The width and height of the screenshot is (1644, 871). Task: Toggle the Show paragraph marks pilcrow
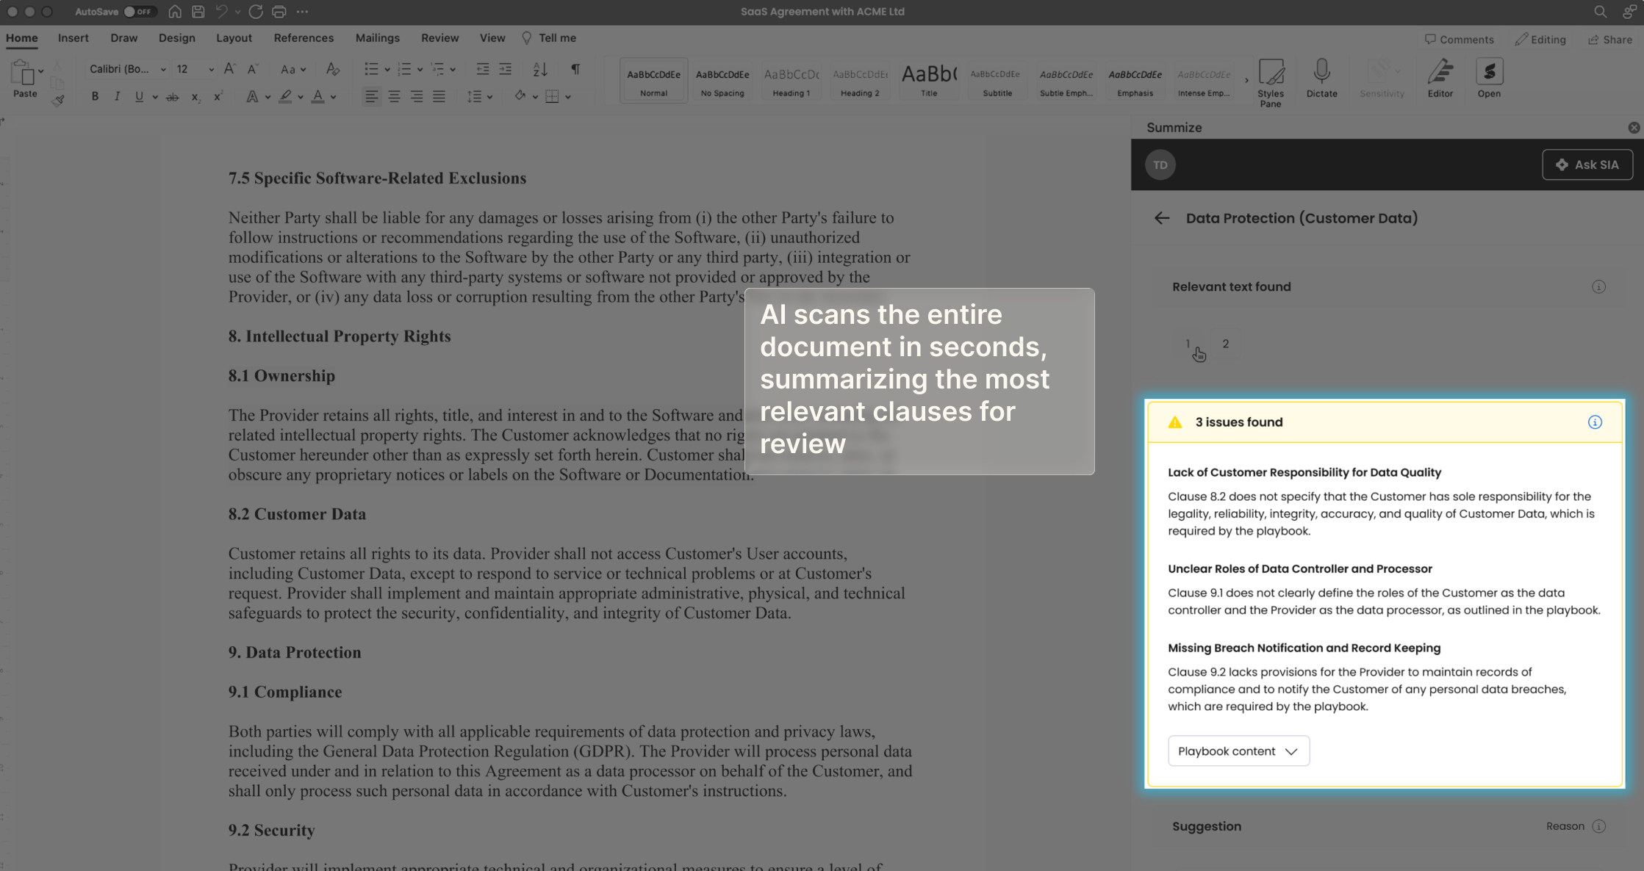tap(575, 69)
